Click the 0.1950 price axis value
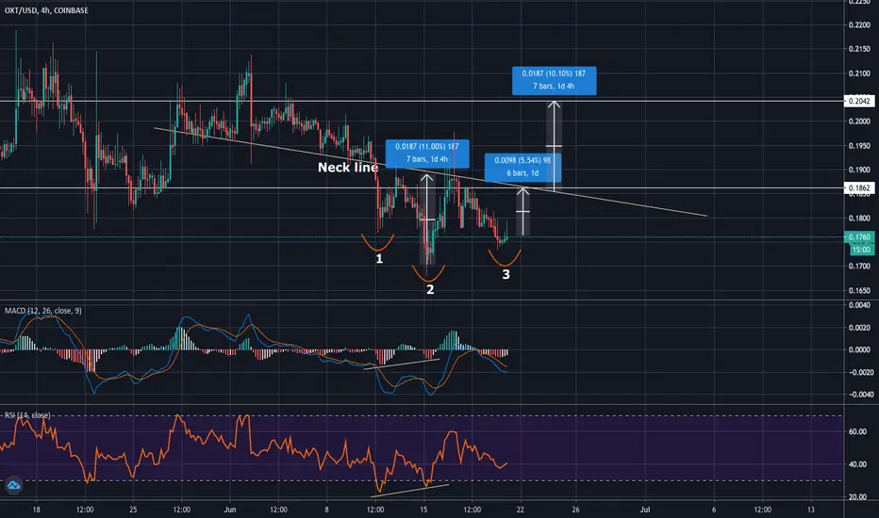879x518 pixels. point(859,146)
